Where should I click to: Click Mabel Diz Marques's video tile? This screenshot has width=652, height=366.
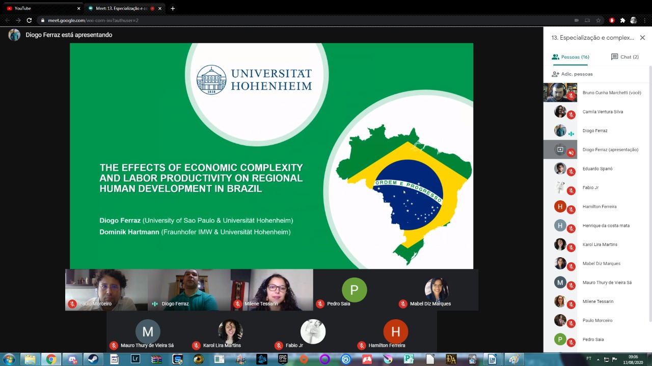[437, 290]
